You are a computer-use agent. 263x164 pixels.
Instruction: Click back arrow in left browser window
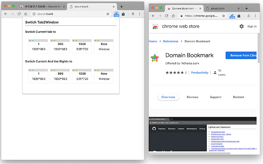pos(6,14)
